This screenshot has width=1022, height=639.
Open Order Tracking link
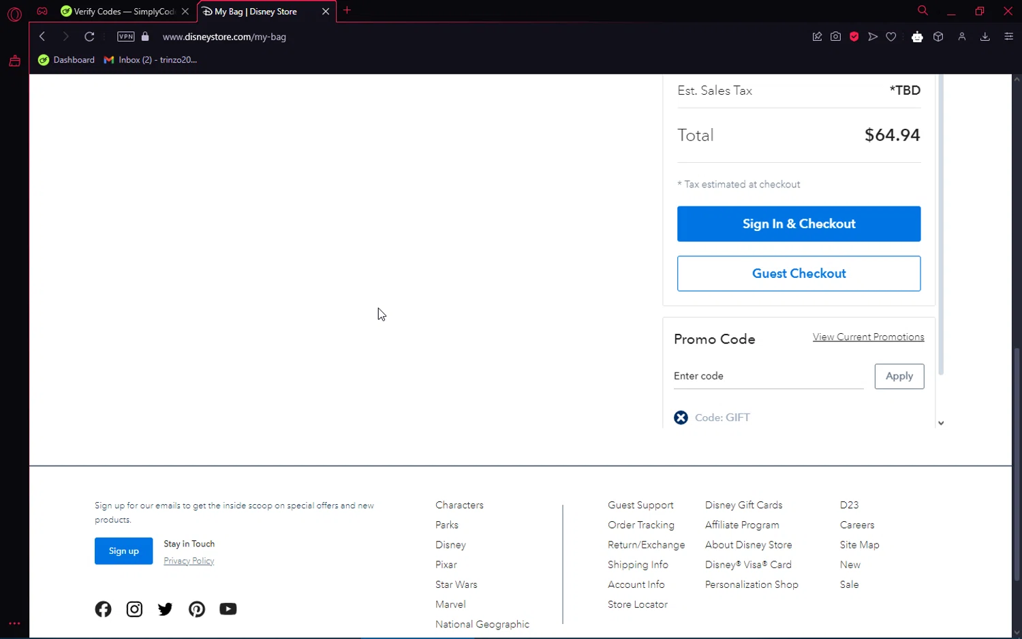point(641,525)
